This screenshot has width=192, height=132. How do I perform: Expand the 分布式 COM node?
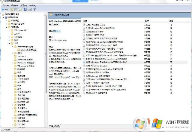click(x=13, y=79)
